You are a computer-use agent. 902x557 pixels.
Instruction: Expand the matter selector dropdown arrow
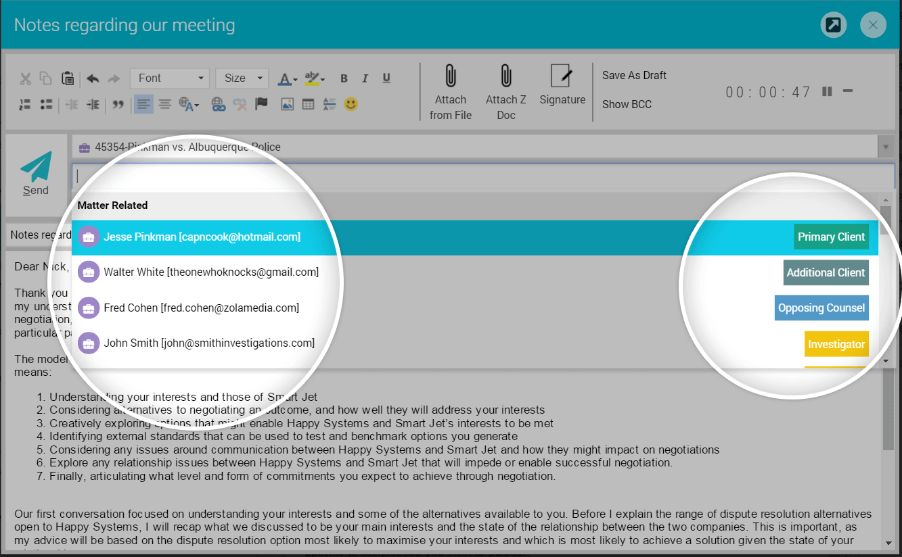click(884, 147)
